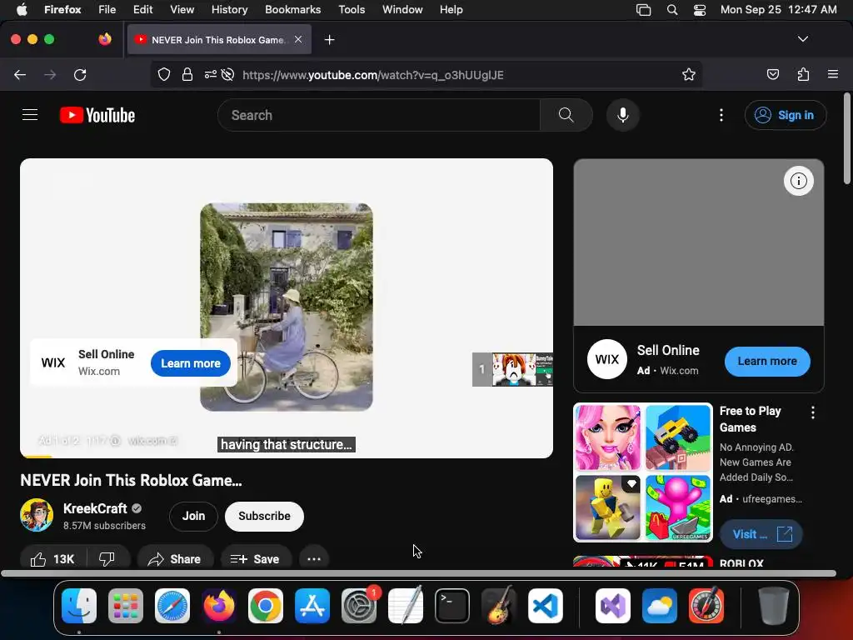Go to YouTube home via logo

coord(97,115)
